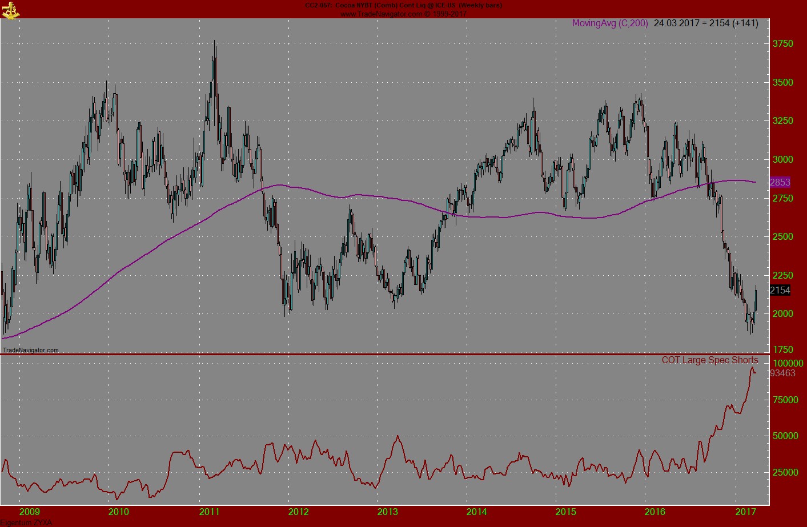Click the purple 2853 moving average tag
This screenshot has height=527, width=807.
click(780, 182)
